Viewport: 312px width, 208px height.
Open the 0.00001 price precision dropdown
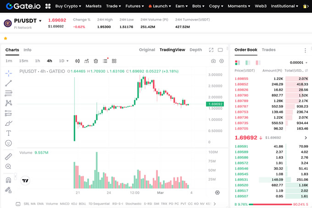pyautogui.click(x=299, y=62)
